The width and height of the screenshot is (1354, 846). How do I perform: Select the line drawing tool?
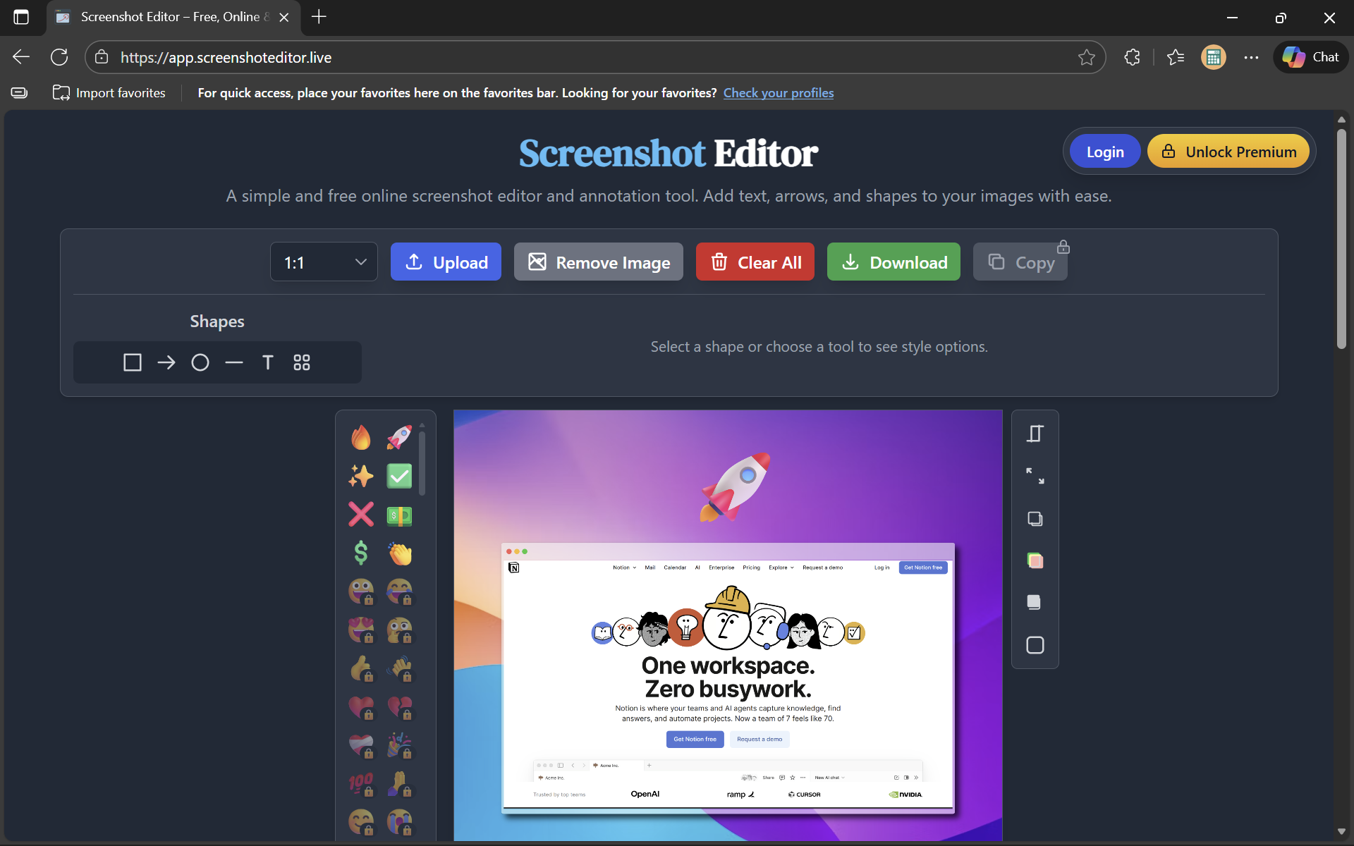(x=234, y=362)
